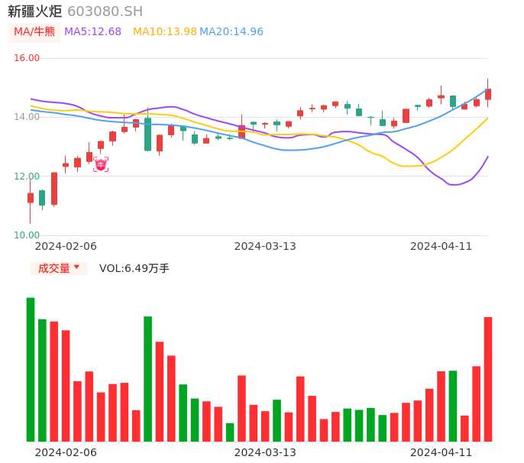The image size is (524, 463).
Task: Click the MA10:13.98 legend value
Action: (x=165, y=32)
